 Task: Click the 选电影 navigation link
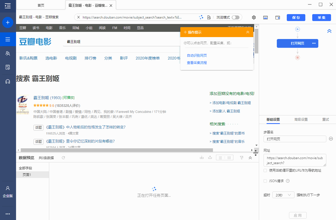[x=51, y=58]
